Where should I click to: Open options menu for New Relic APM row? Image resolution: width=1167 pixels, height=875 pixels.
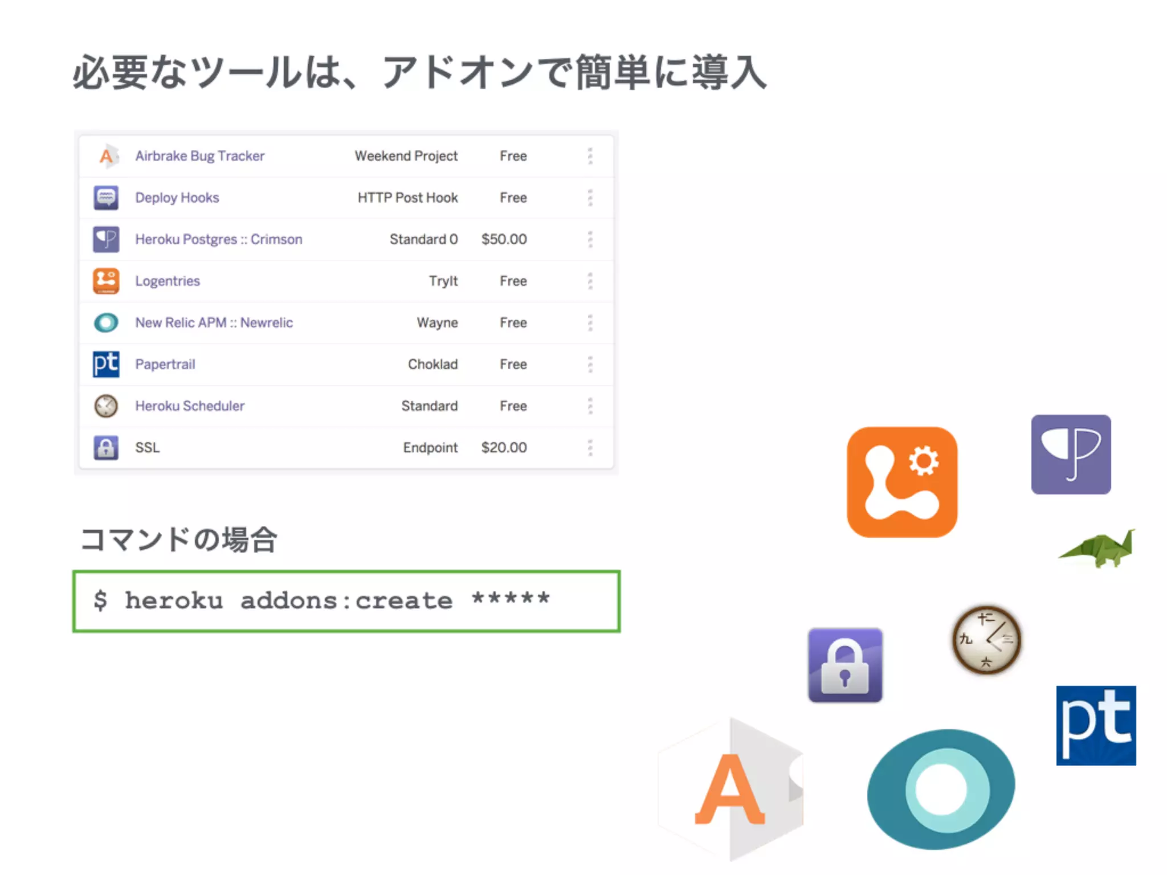tap(590, 322)
